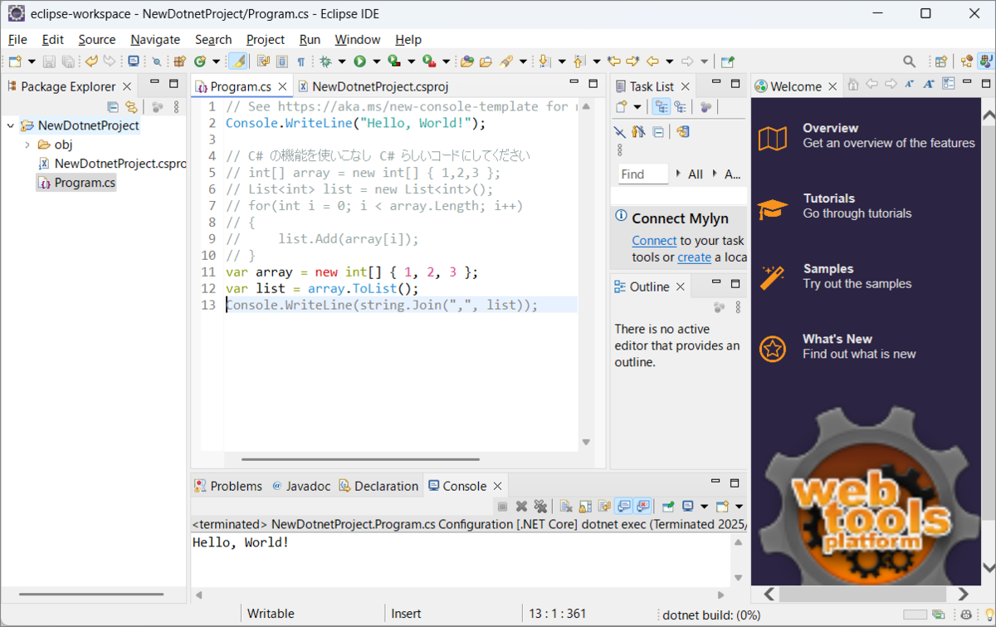Toggle the C# perspective button at top right

[x=985, y=61]
